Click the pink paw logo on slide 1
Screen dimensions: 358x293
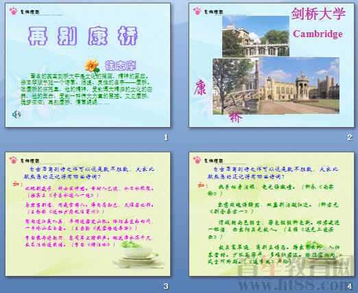14,11
